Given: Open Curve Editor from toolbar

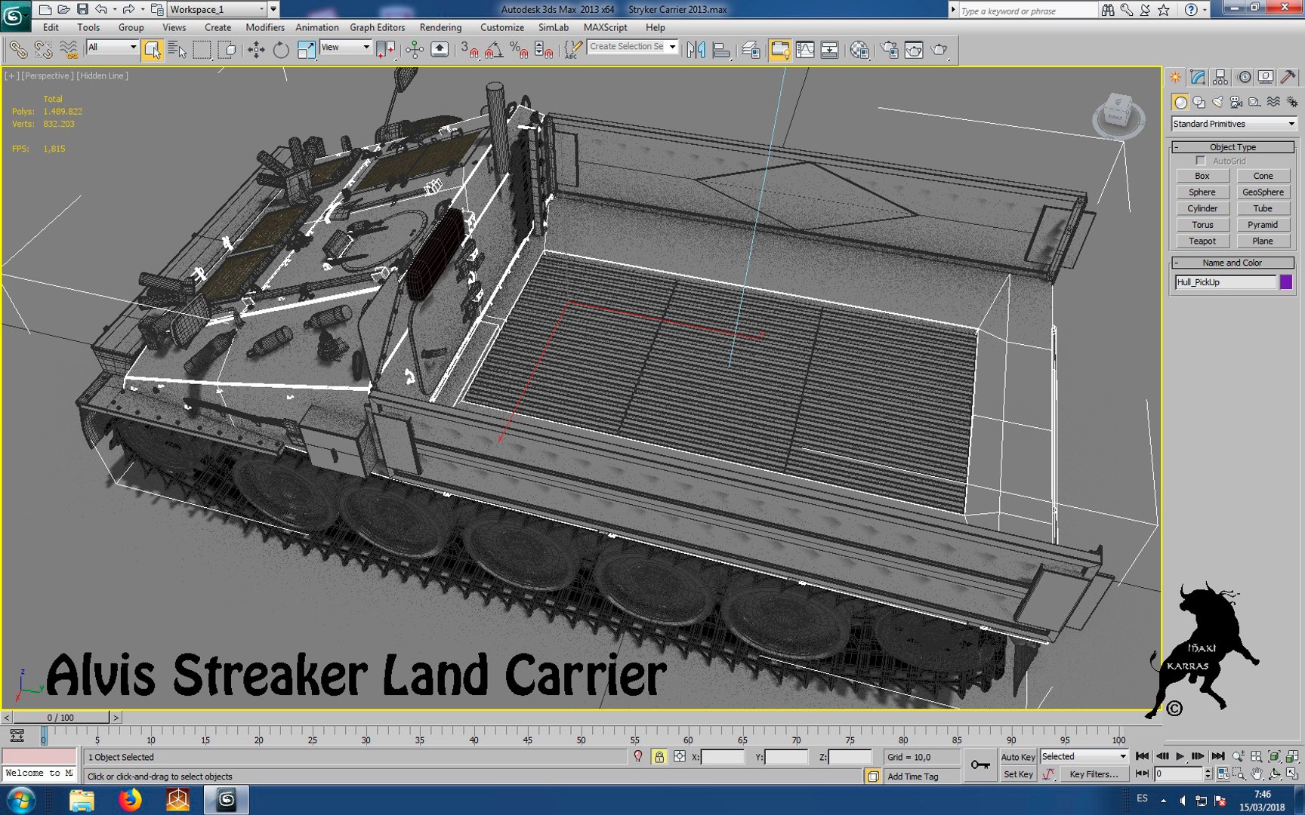Looking at the screenshot, I should pyautogui.click(x=805, y=50).
